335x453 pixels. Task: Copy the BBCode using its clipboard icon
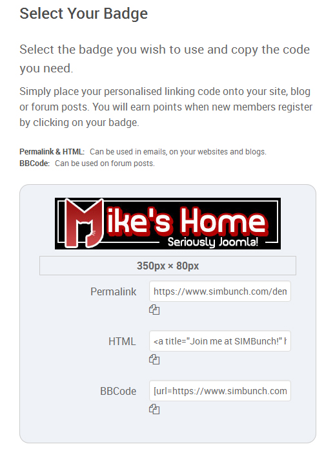click(154, 409)
